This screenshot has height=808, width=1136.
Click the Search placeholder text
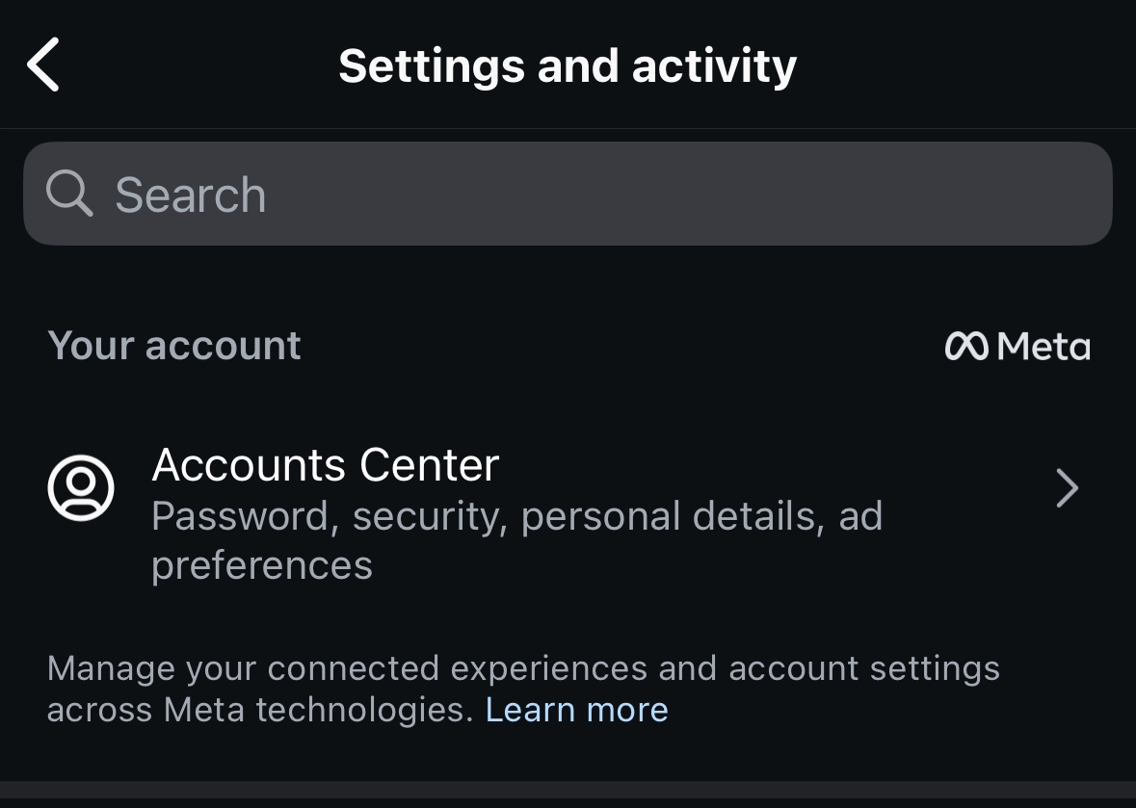[190, 195]
